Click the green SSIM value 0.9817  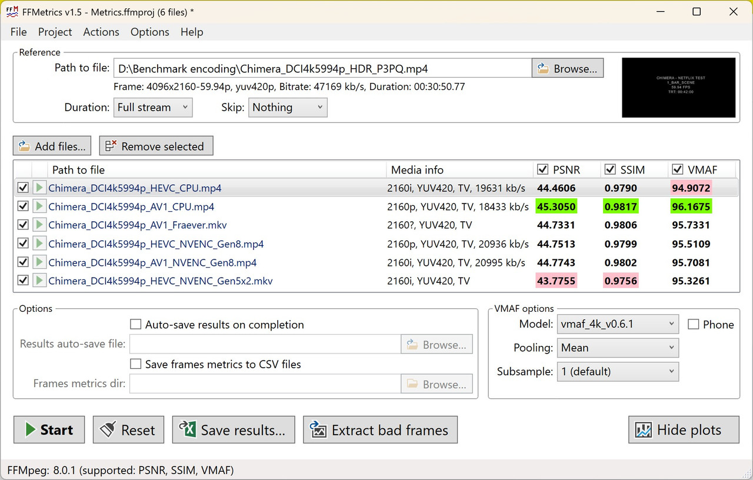[621, 206]
